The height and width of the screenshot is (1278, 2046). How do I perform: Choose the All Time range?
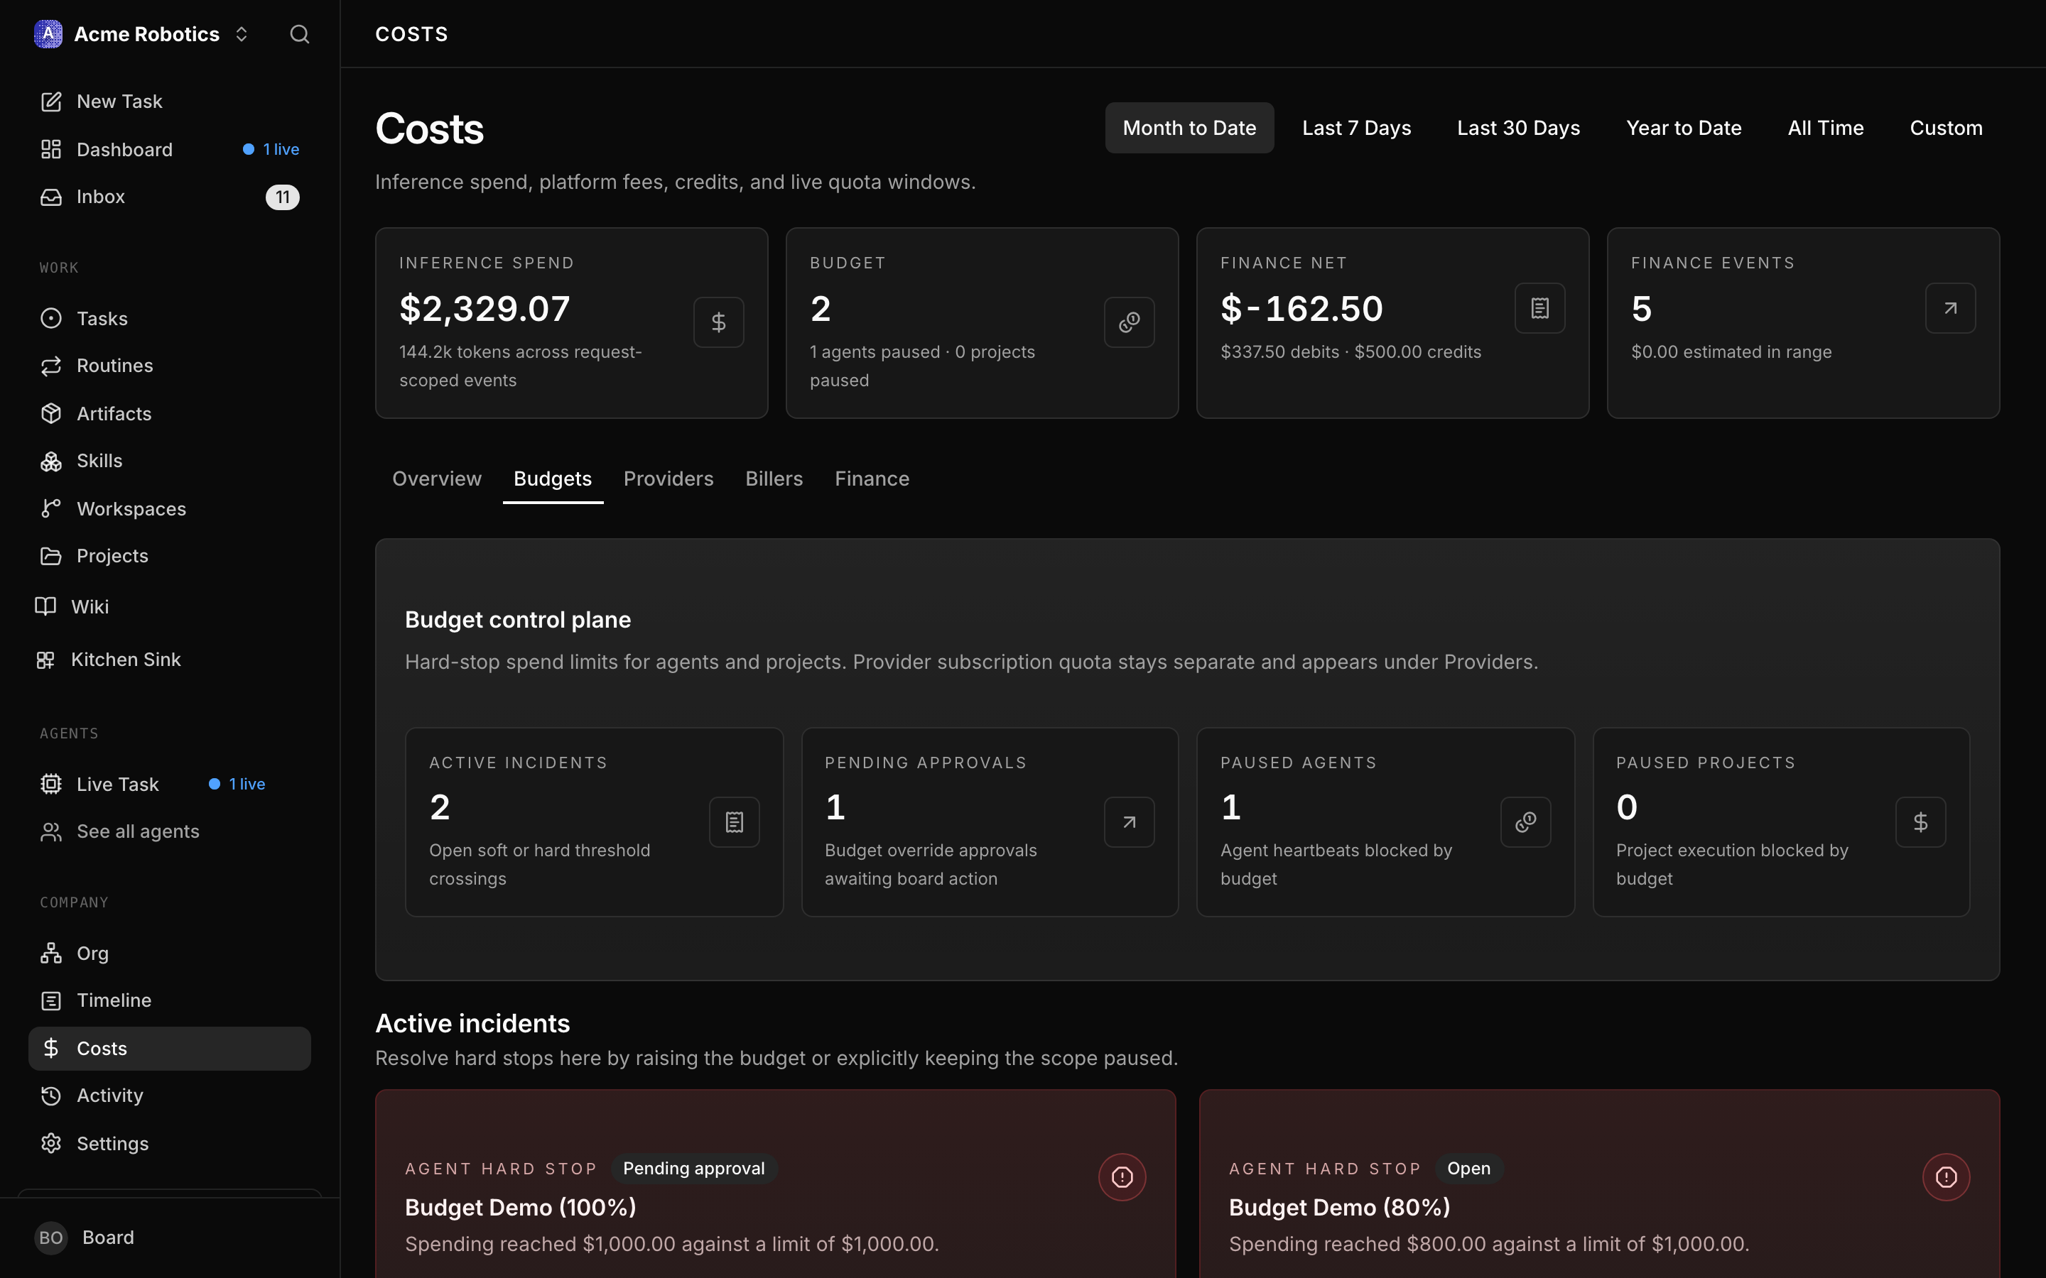[x=1825, y=128]
